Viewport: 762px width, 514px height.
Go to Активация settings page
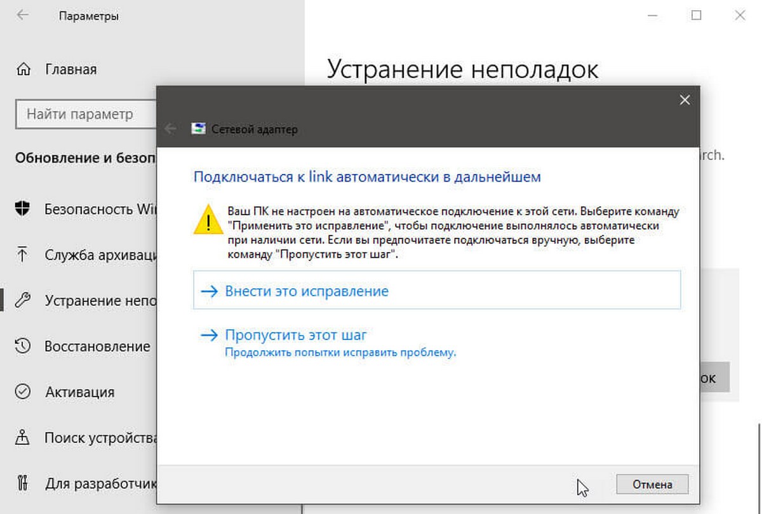[x=79, y=392]
